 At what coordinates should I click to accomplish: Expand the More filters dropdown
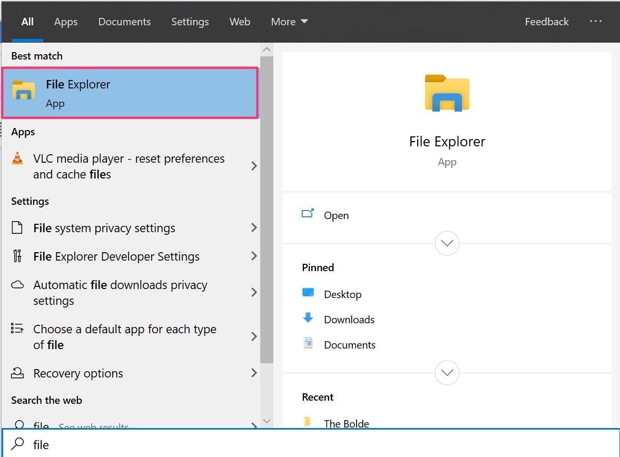point(289,22)
